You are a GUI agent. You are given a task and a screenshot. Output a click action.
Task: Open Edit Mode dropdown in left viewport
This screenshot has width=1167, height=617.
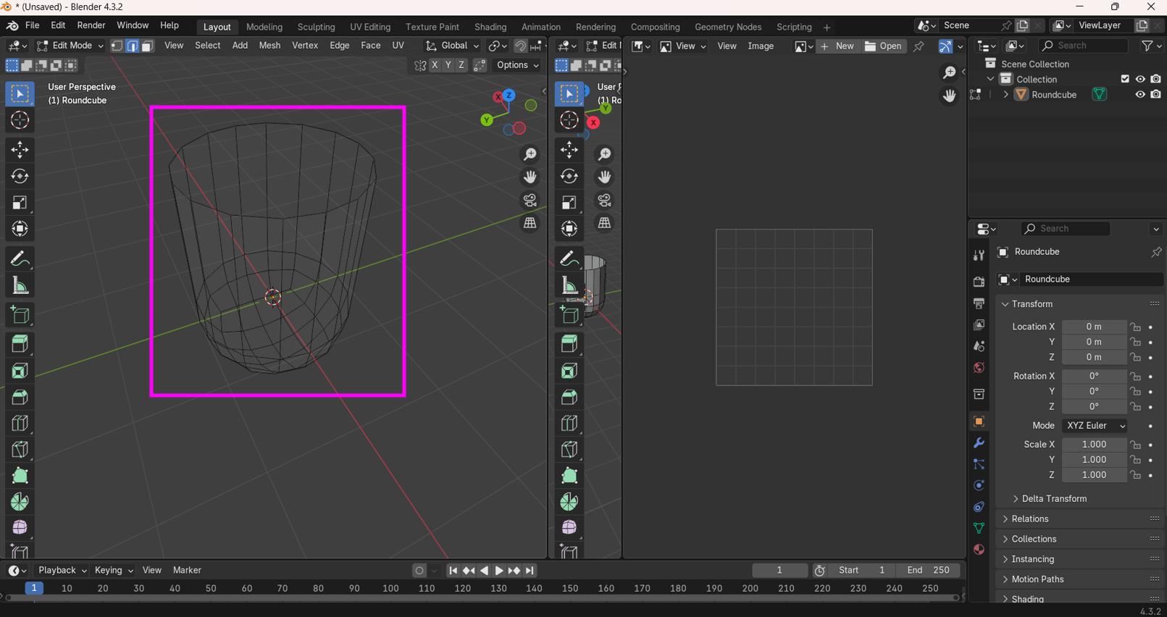(x=70, y=46)
